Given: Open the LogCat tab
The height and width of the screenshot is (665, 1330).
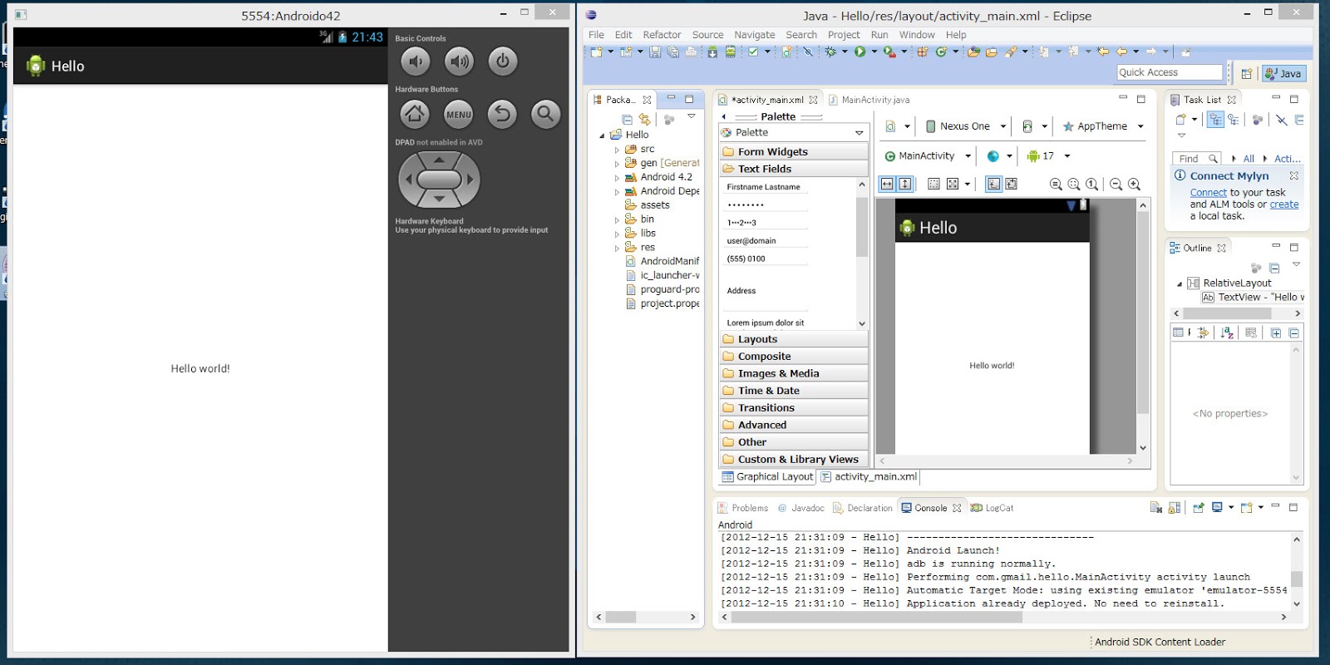Looking at the screenshot, I should (993, 508).
